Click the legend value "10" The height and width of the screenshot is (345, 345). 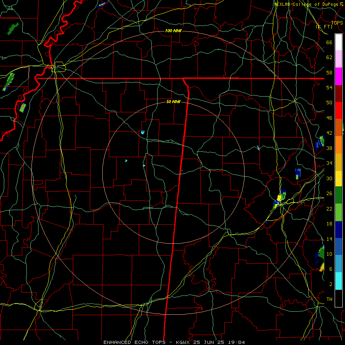[x=329, y=254]
